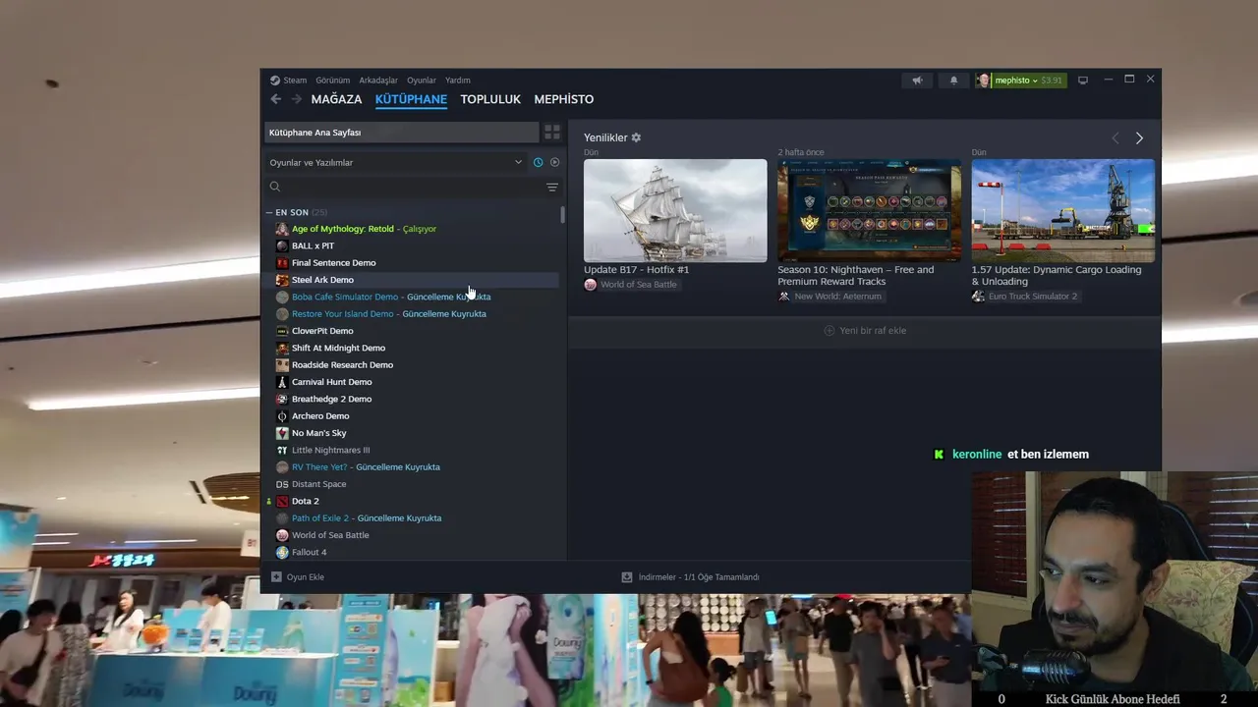Open İndirmeler download status
The image size is (1258, 707).
[690, 577]
